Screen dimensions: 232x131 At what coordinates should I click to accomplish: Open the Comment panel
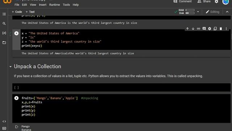click(183, 1)
